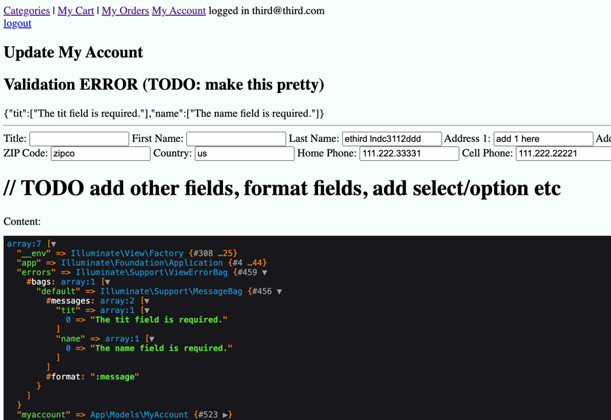Focus the ZIP Code input
Screen dimensions: 611x420
point(100,154)
